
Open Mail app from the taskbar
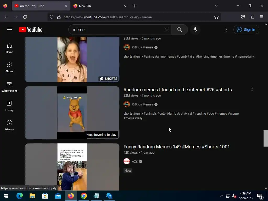[x=58, y=196]
